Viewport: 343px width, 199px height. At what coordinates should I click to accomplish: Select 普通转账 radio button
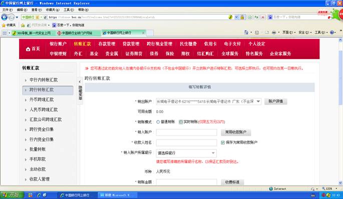pos(158,122)
